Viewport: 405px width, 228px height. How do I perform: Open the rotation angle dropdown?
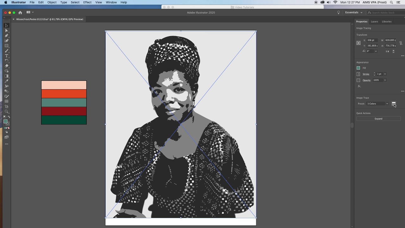tap(376, 51)
